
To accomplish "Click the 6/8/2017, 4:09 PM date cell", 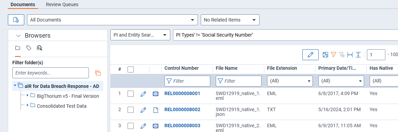I will click(x=338, y=93).
